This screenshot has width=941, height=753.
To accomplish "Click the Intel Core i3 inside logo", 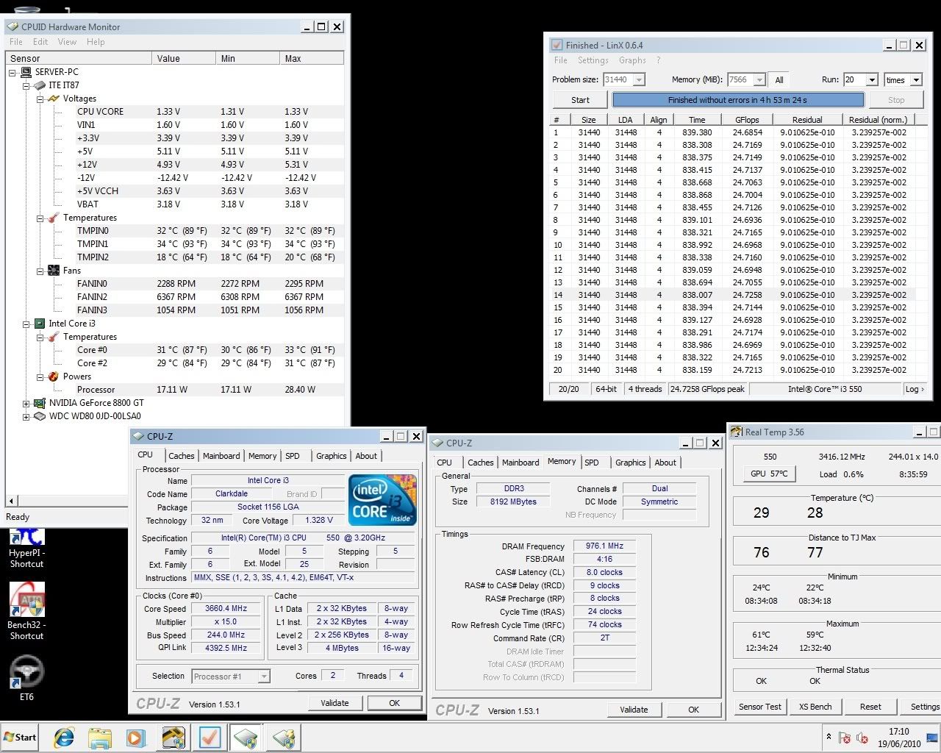I will coord(382,499).
